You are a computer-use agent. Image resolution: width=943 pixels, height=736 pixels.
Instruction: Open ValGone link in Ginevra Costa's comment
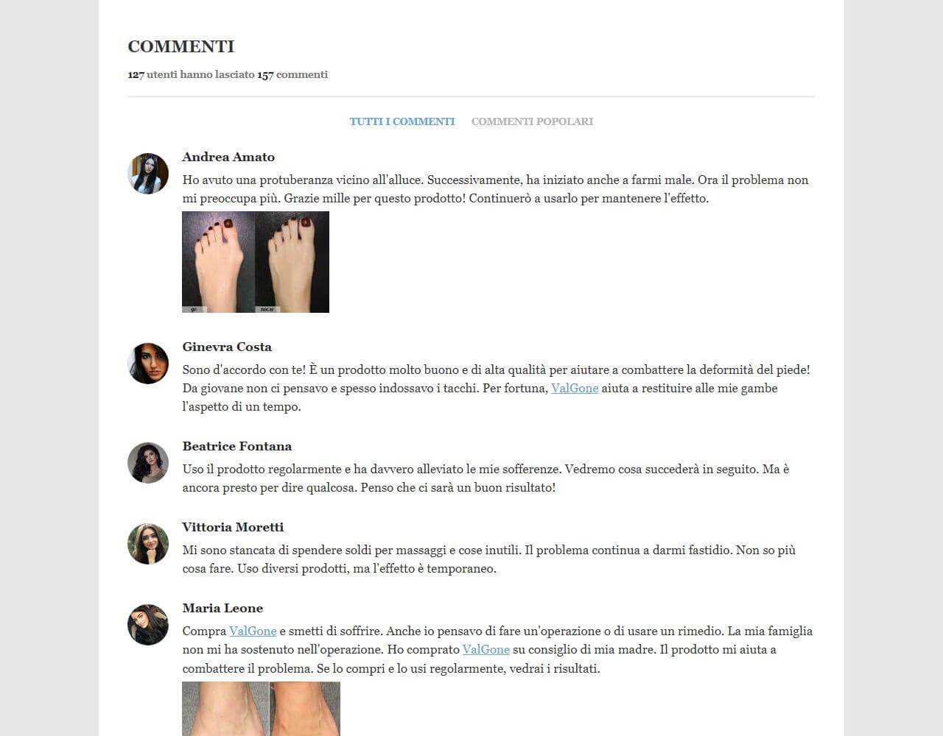[575, 388]
